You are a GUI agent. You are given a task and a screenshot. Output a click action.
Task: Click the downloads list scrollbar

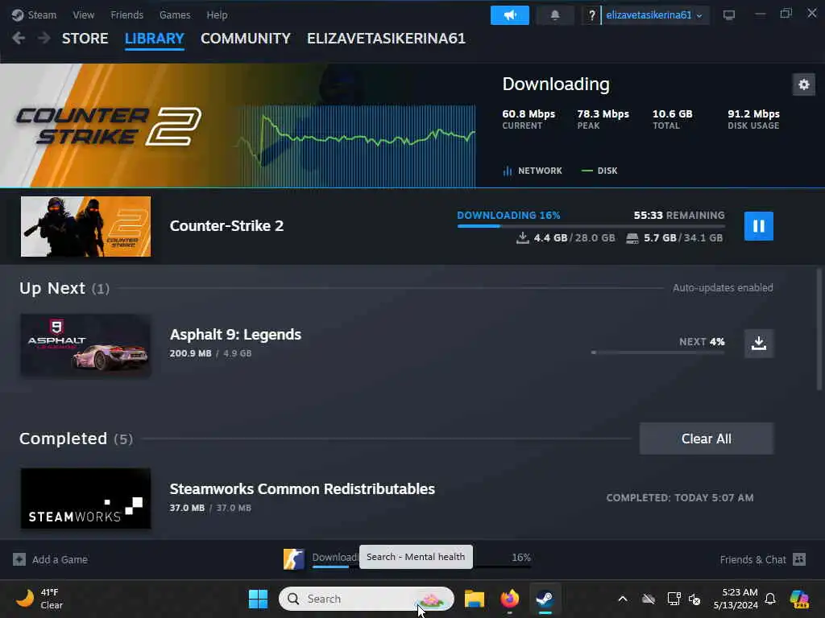tap(819, 330)
